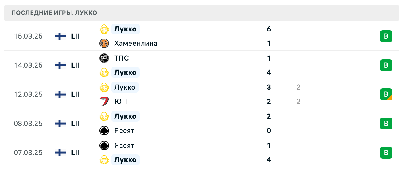Open the ТПС team link
Image resolution: width=404 pixels, height=171 pixels.
(121, 58)
